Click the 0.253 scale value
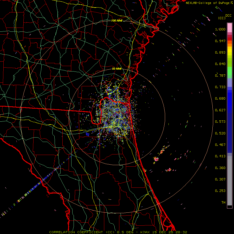 pos(220,191)
